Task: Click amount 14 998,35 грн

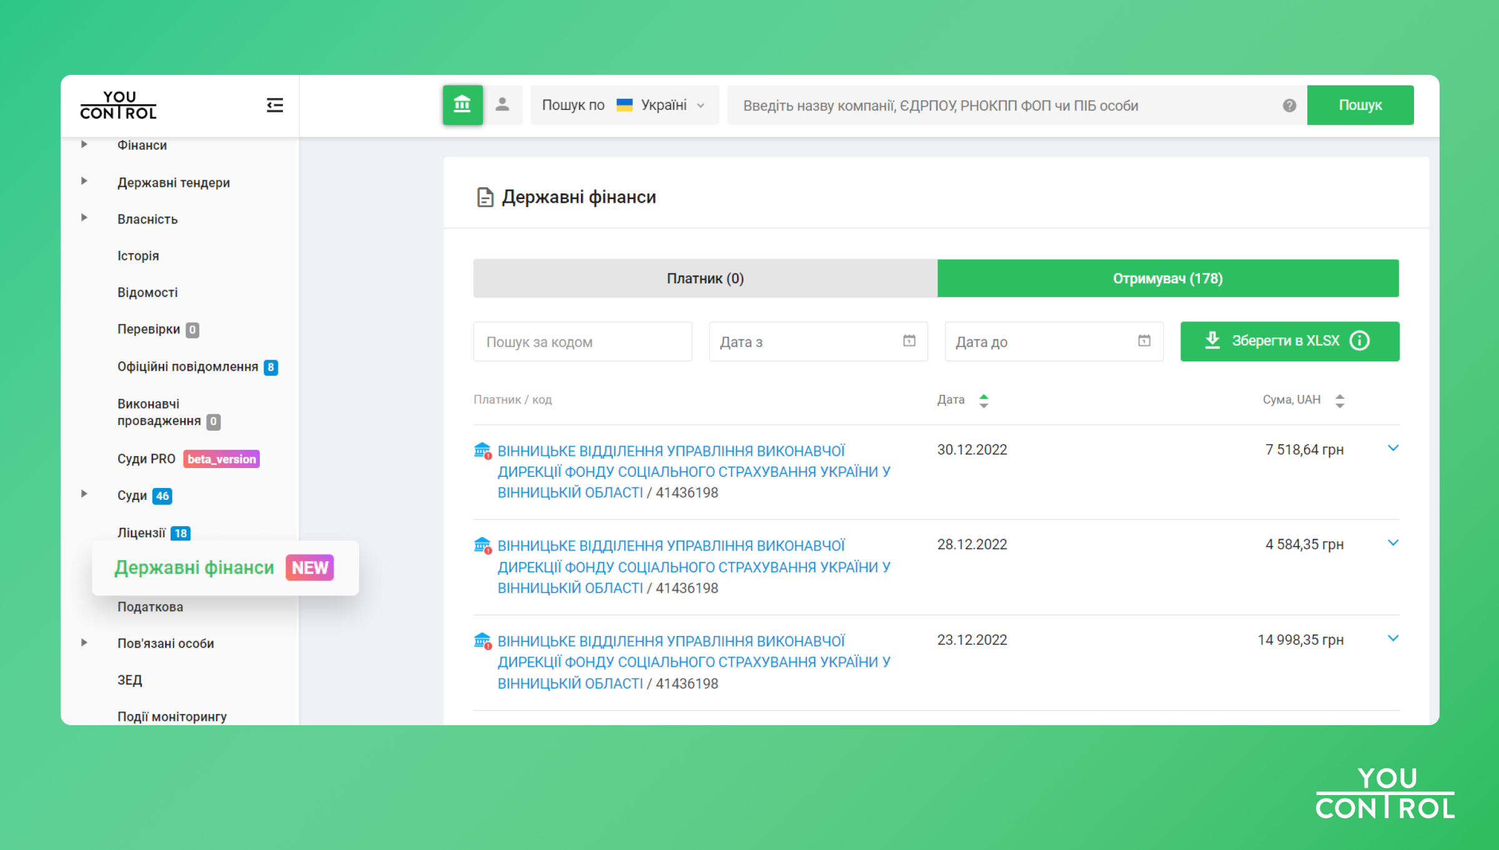Action: coord(1300,640)
